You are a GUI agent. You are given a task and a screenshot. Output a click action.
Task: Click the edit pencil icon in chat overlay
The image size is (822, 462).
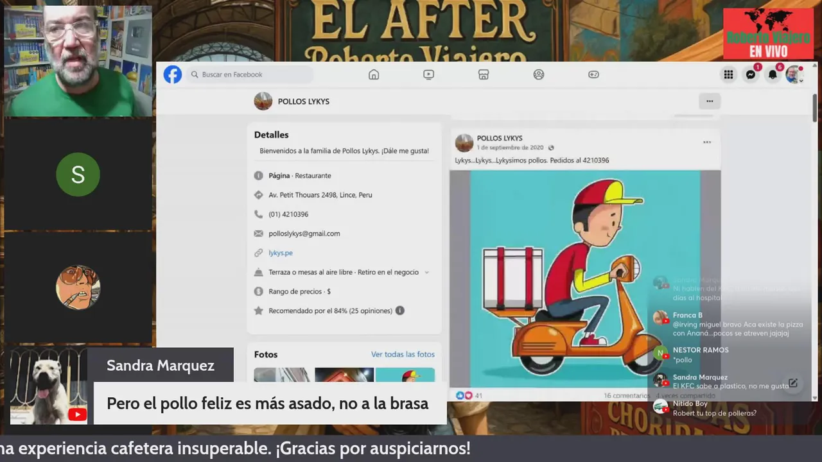pos(793,383)
